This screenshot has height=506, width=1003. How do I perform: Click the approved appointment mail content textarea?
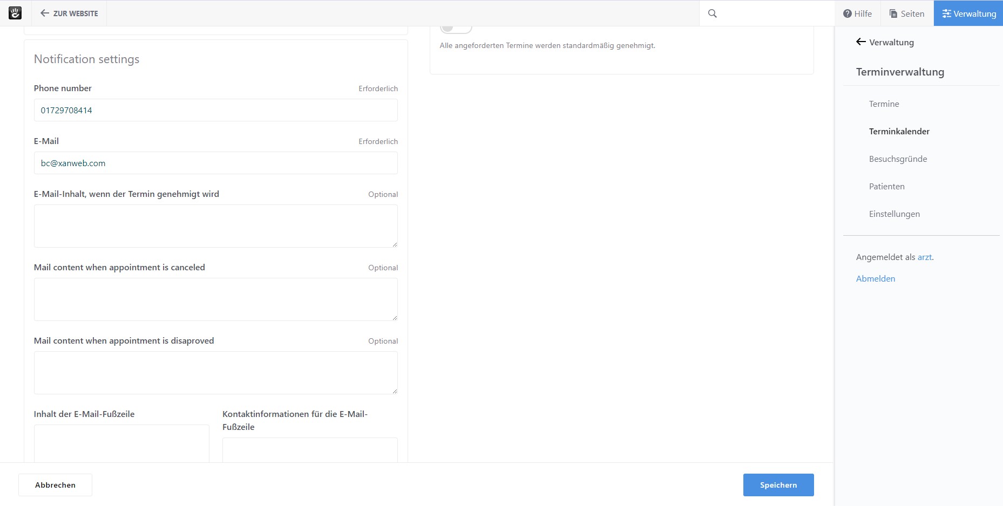(x=216, y=226)
